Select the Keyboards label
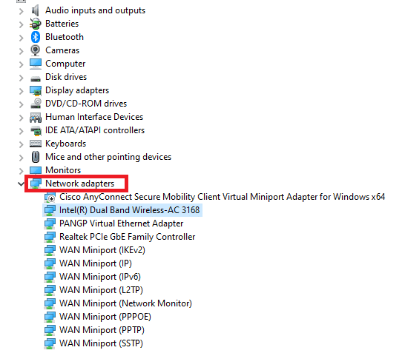Image resolution: width=405 pixels, height=353 pixels. point(65,144)
